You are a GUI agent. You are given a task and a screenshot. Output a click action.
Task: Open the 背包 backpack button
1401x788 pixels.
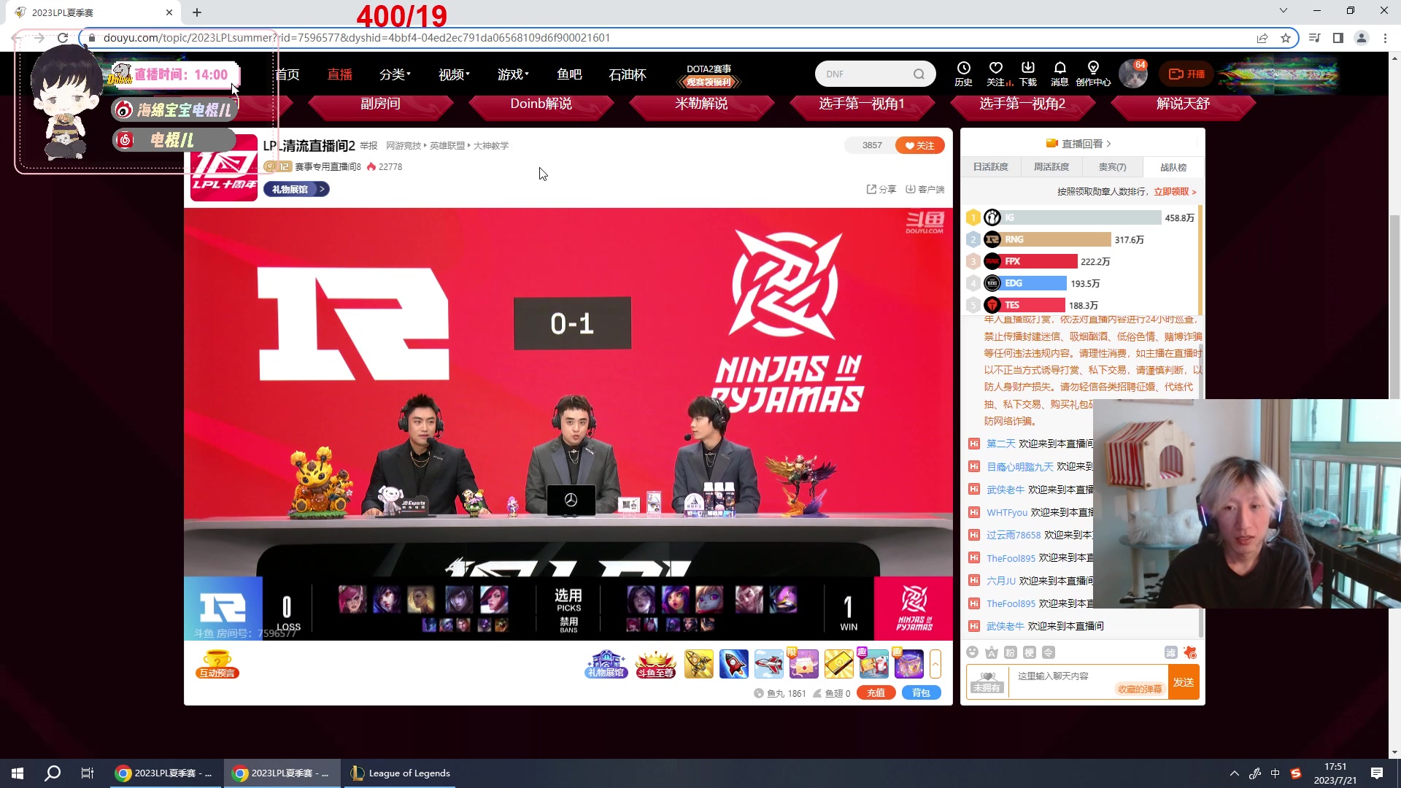[x=921, y=693]
